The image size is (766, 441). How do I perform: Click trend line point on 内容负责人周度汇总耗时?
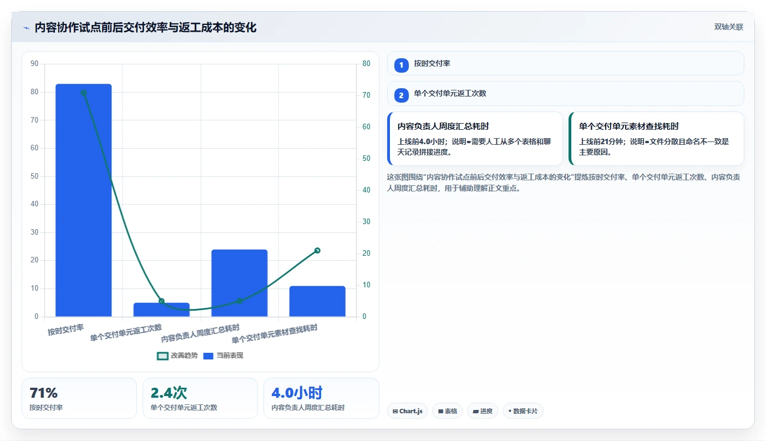click(x=240, y=301)
